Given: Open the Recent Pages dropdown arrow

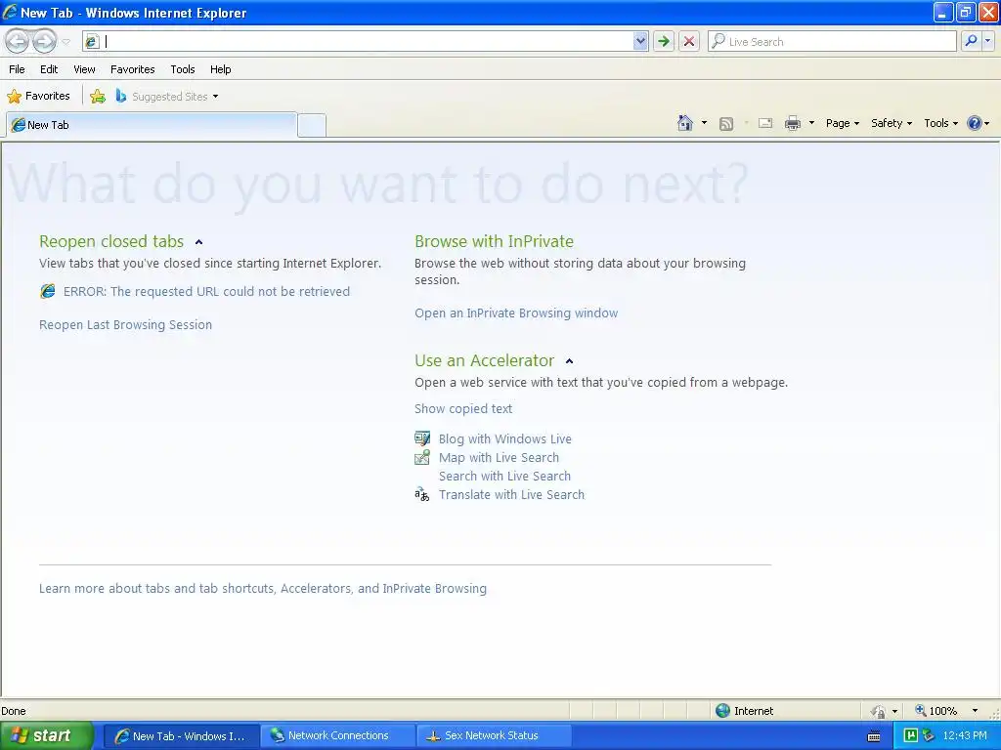Looking at the screenshot, I should tap(65, 42).
